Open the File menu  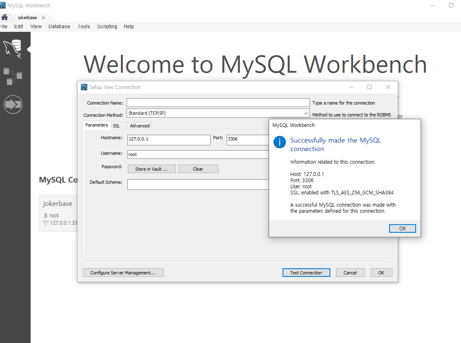(x=4, y=27)
